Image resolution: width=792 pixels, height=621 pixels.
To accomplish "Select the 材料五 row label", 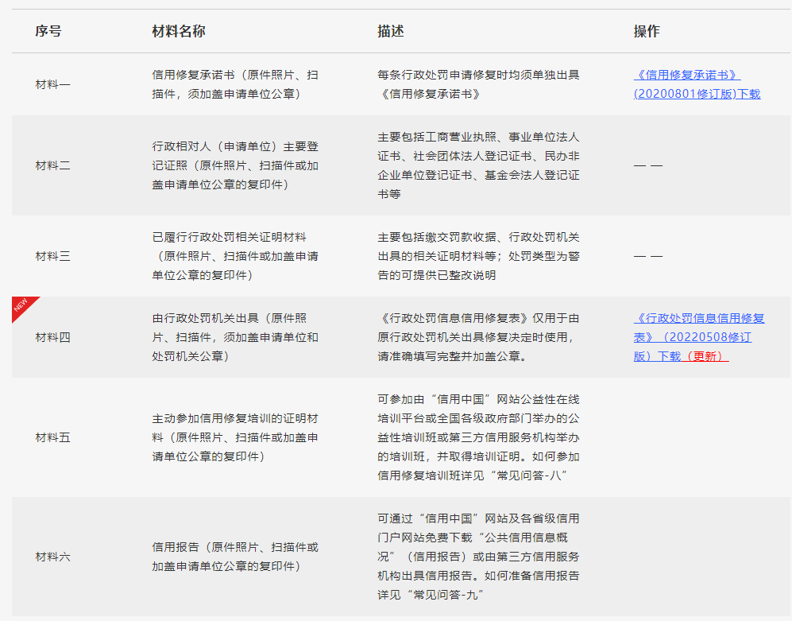I will 52,437.
